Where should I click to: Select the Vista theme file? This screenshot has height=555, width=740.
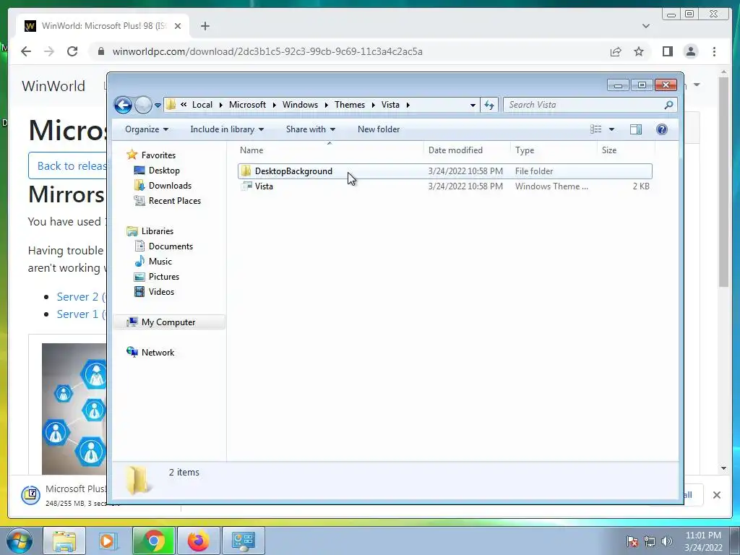click(x=445, y=186)
